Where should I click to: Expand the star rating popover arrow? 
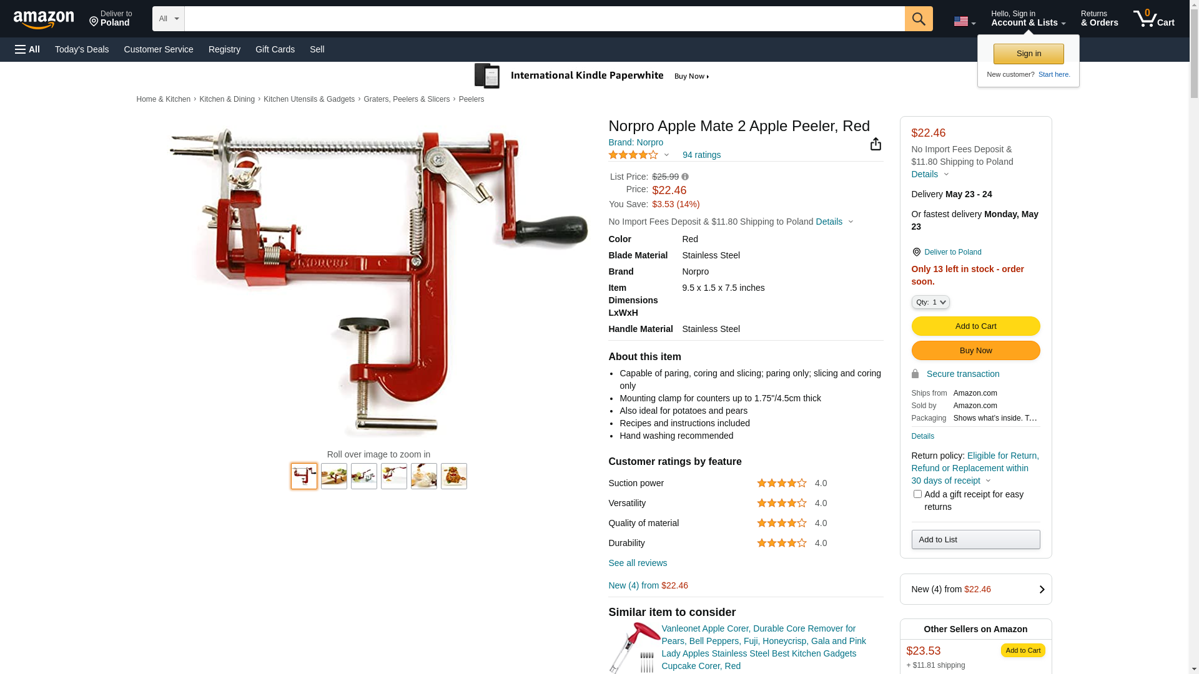(x=666, y=155)
